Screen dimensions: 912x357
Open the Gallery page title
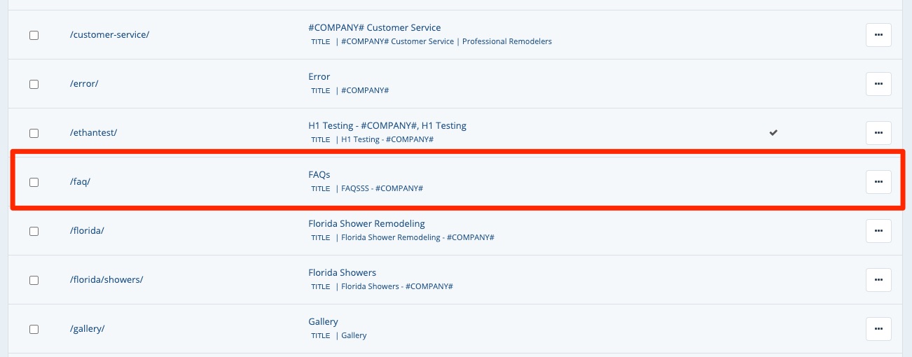323,322
